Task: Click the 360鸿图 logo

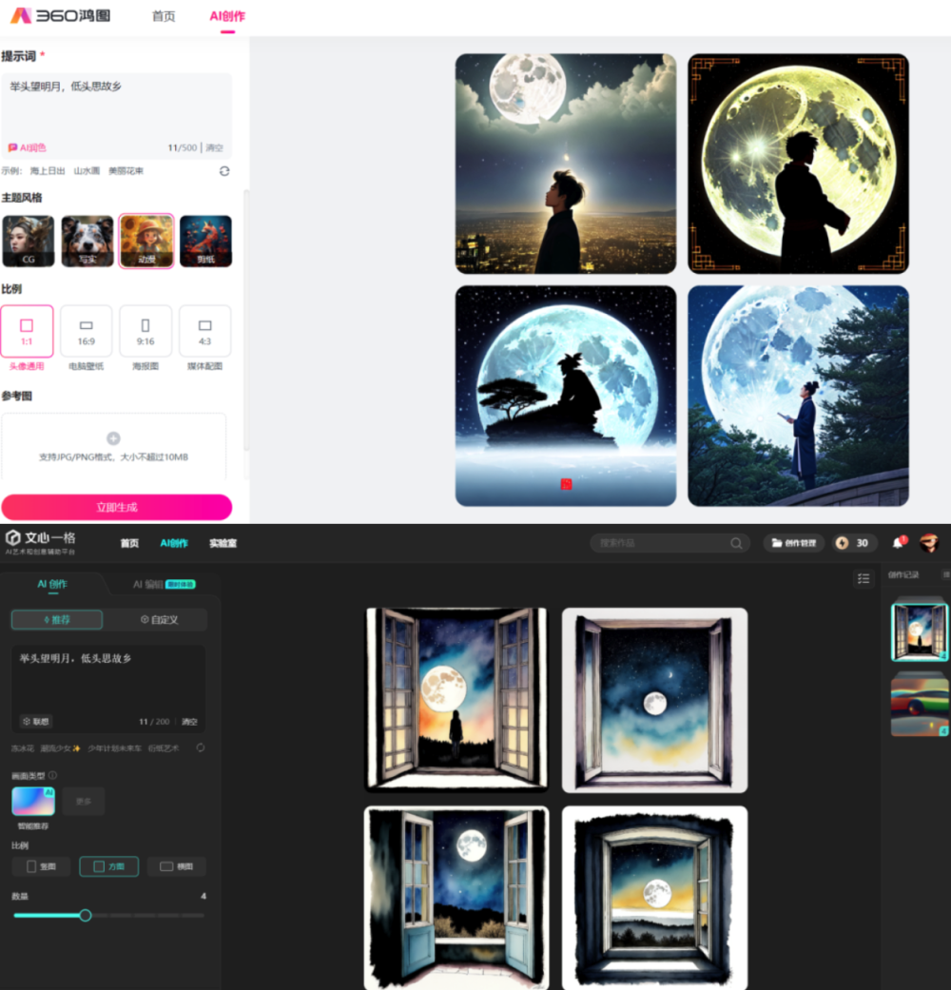Action: coord(61,16)
